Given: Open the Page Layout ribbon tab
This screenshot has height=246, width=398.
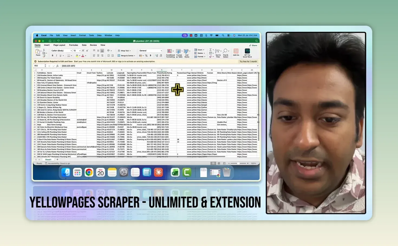Looking at the screenshot, I should point(59,45).
